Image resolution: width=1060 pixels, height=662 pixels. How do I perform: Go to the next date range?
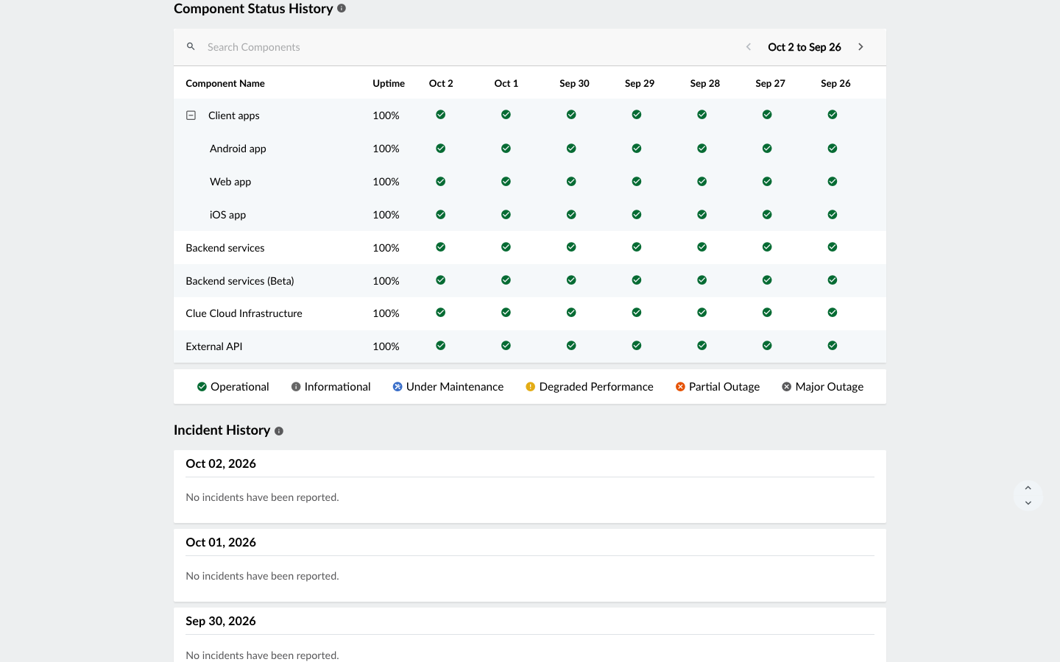point(861,47)
